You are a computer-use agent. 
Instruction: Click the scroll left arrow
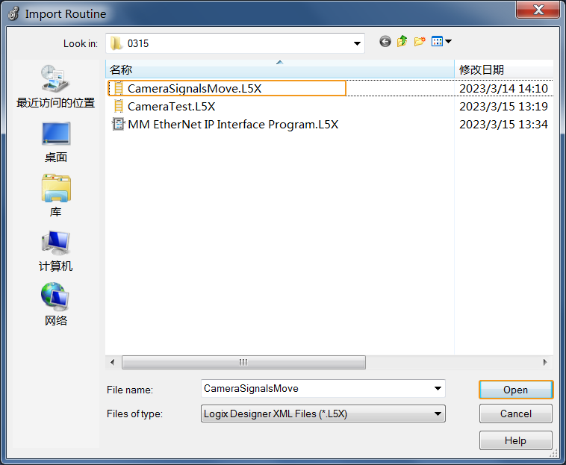(x=113, y=362)
